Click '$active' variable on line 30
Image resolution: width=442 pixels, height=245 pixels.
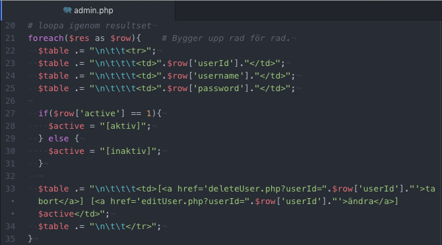tap(66, 151)
